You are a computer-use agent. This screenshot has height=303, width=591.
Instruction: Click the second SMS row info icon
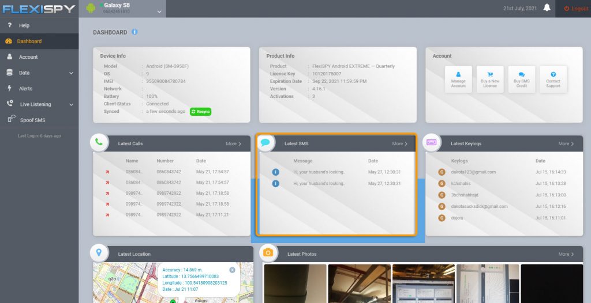click(275, 184)
